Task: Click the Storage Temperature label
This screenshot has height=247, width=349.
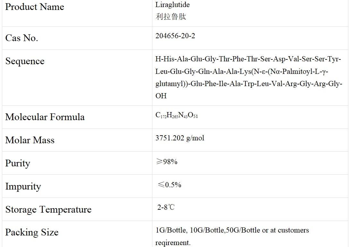Action: click(x=48, y=209)
